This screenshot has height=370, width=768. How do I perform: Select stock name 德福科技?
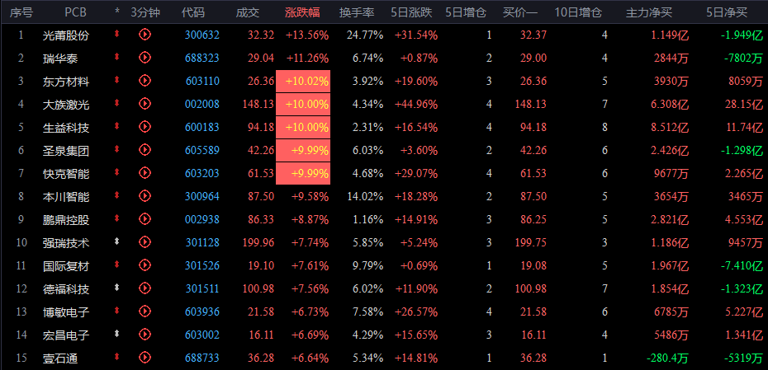coord(66,289)
